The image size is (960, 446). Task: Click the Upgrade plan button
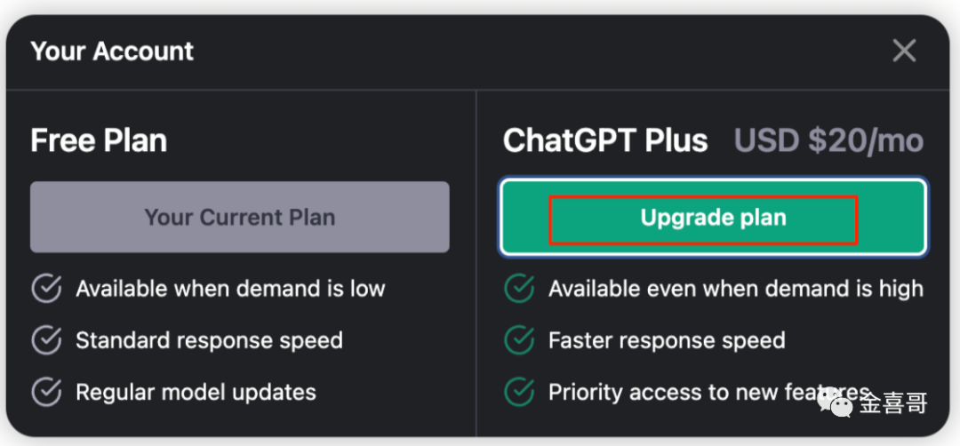pos(713,218)
